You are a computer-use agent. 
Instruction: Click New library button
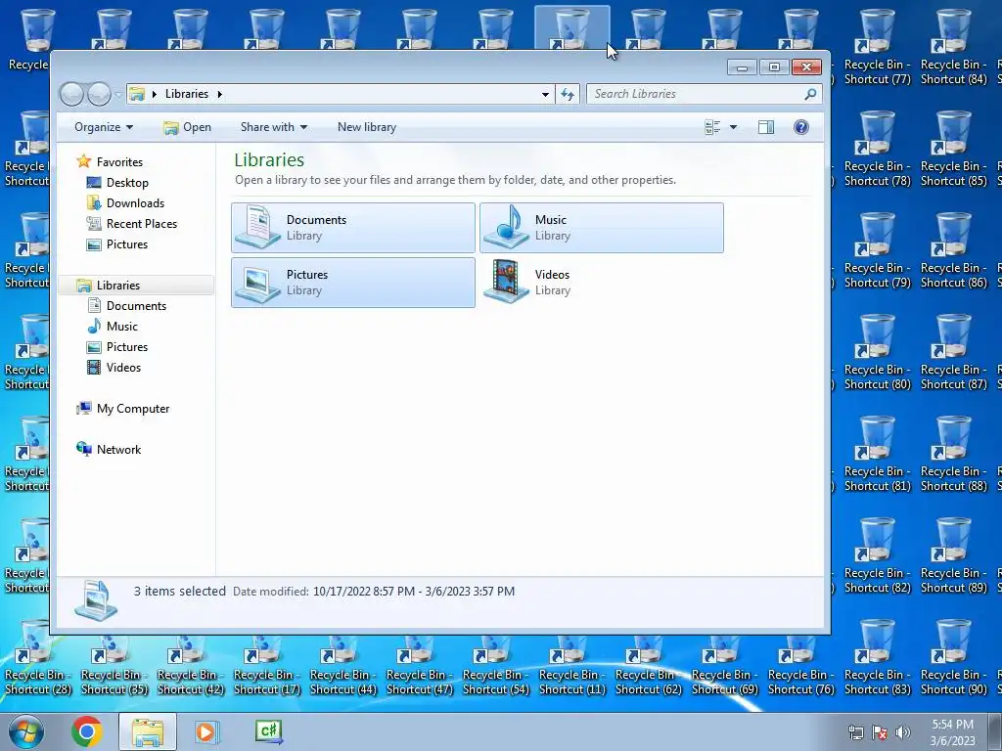pos(367,127)
